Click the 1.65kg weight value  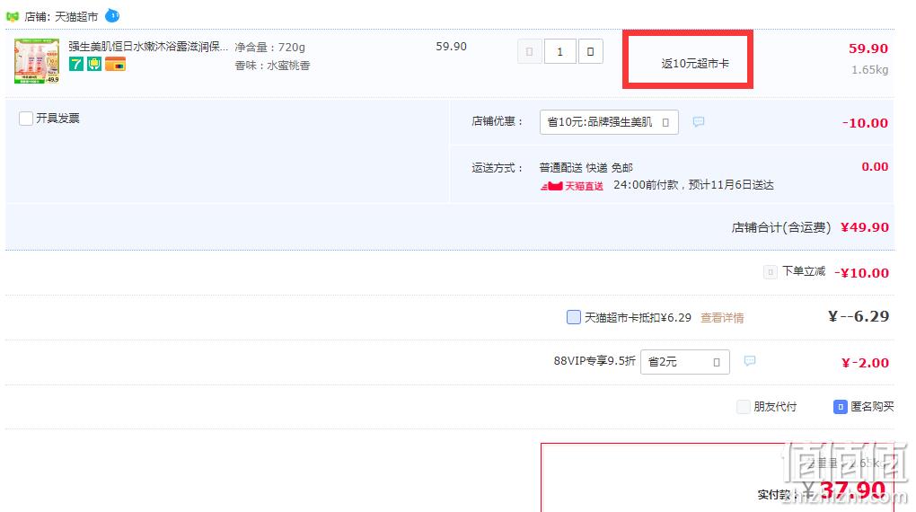tap(869, 69)
